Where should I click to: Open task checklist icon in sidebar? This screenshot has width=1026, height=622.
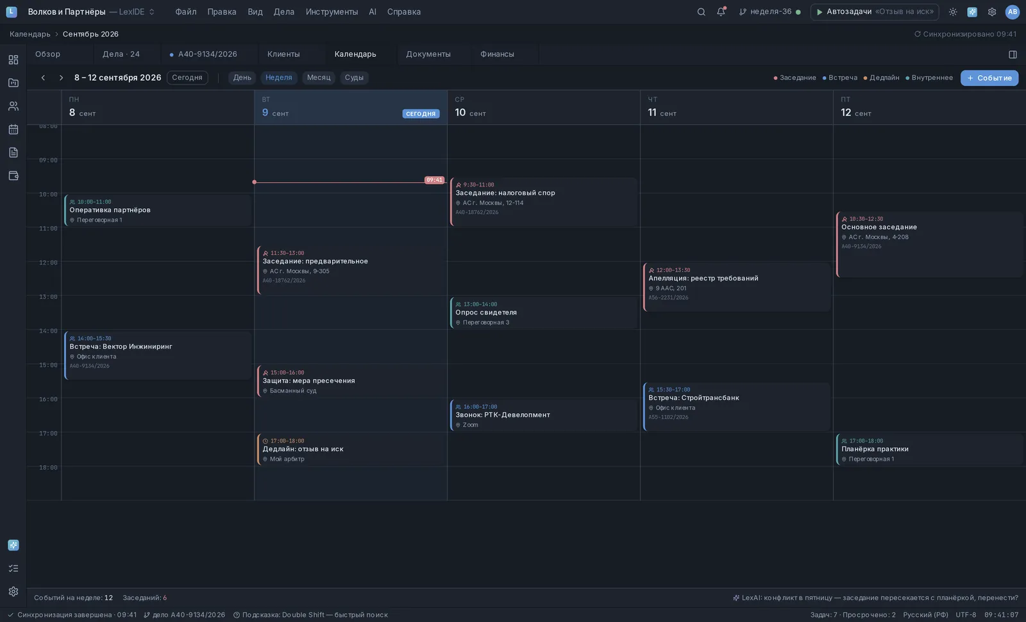(13, 568)
